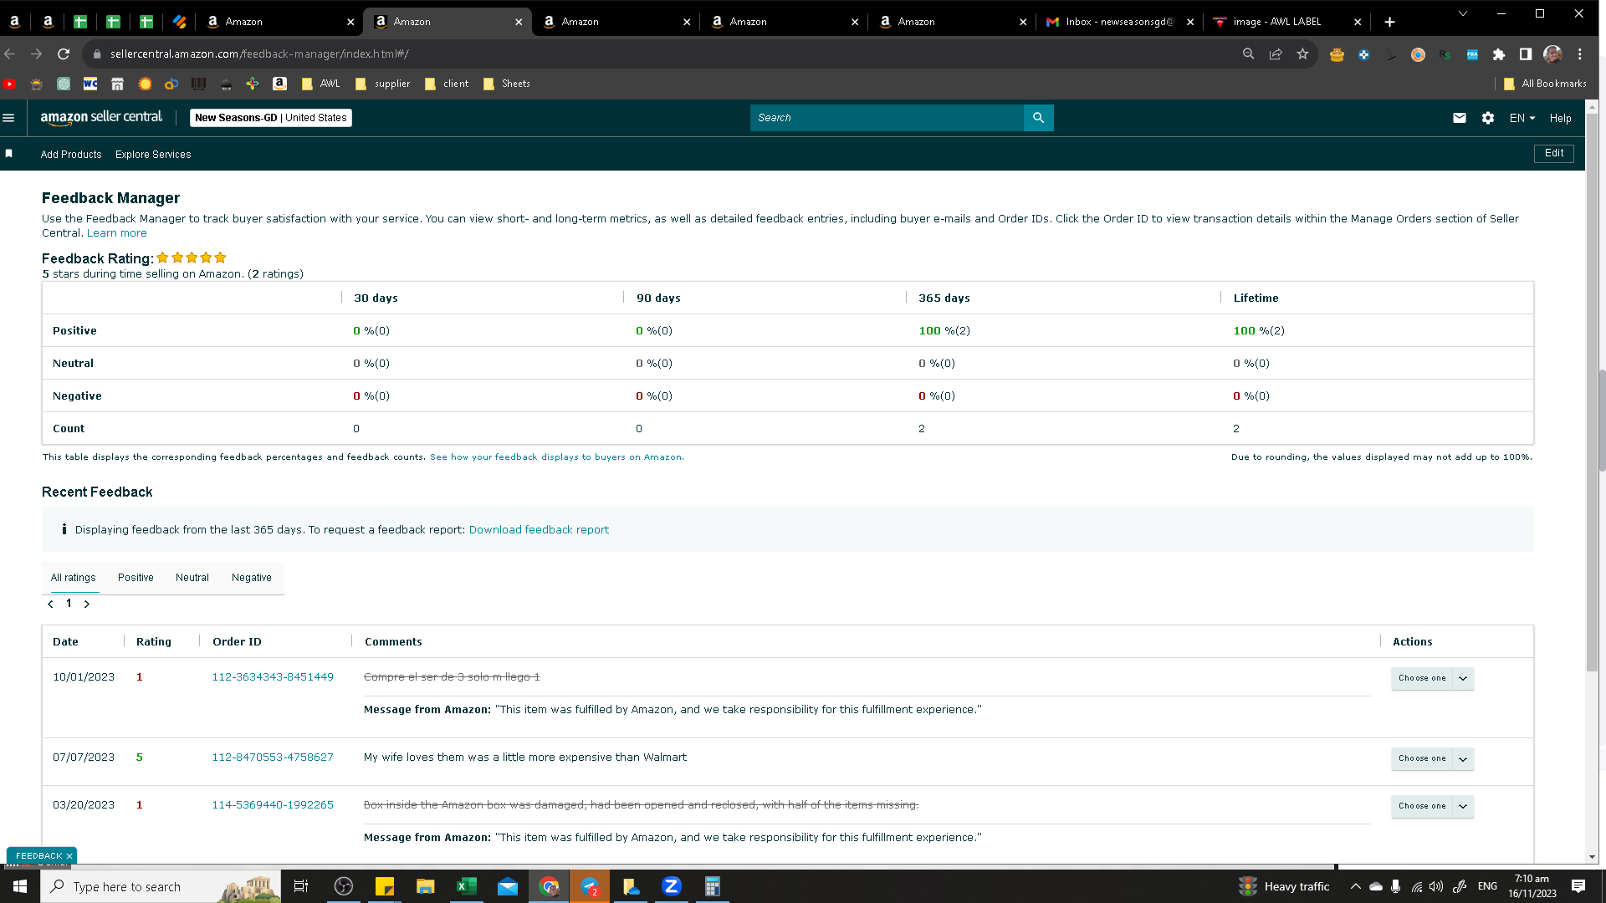Open Chrome zoom magnifier in address bar
The width and height of the screenshot is (1606, 903).
1248,54
